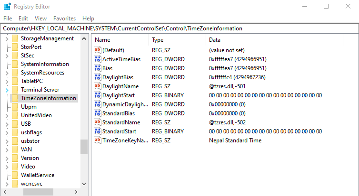Click the tree horizontal scroll-left arrow
359x196 pixels.
(x=5, y=192)
